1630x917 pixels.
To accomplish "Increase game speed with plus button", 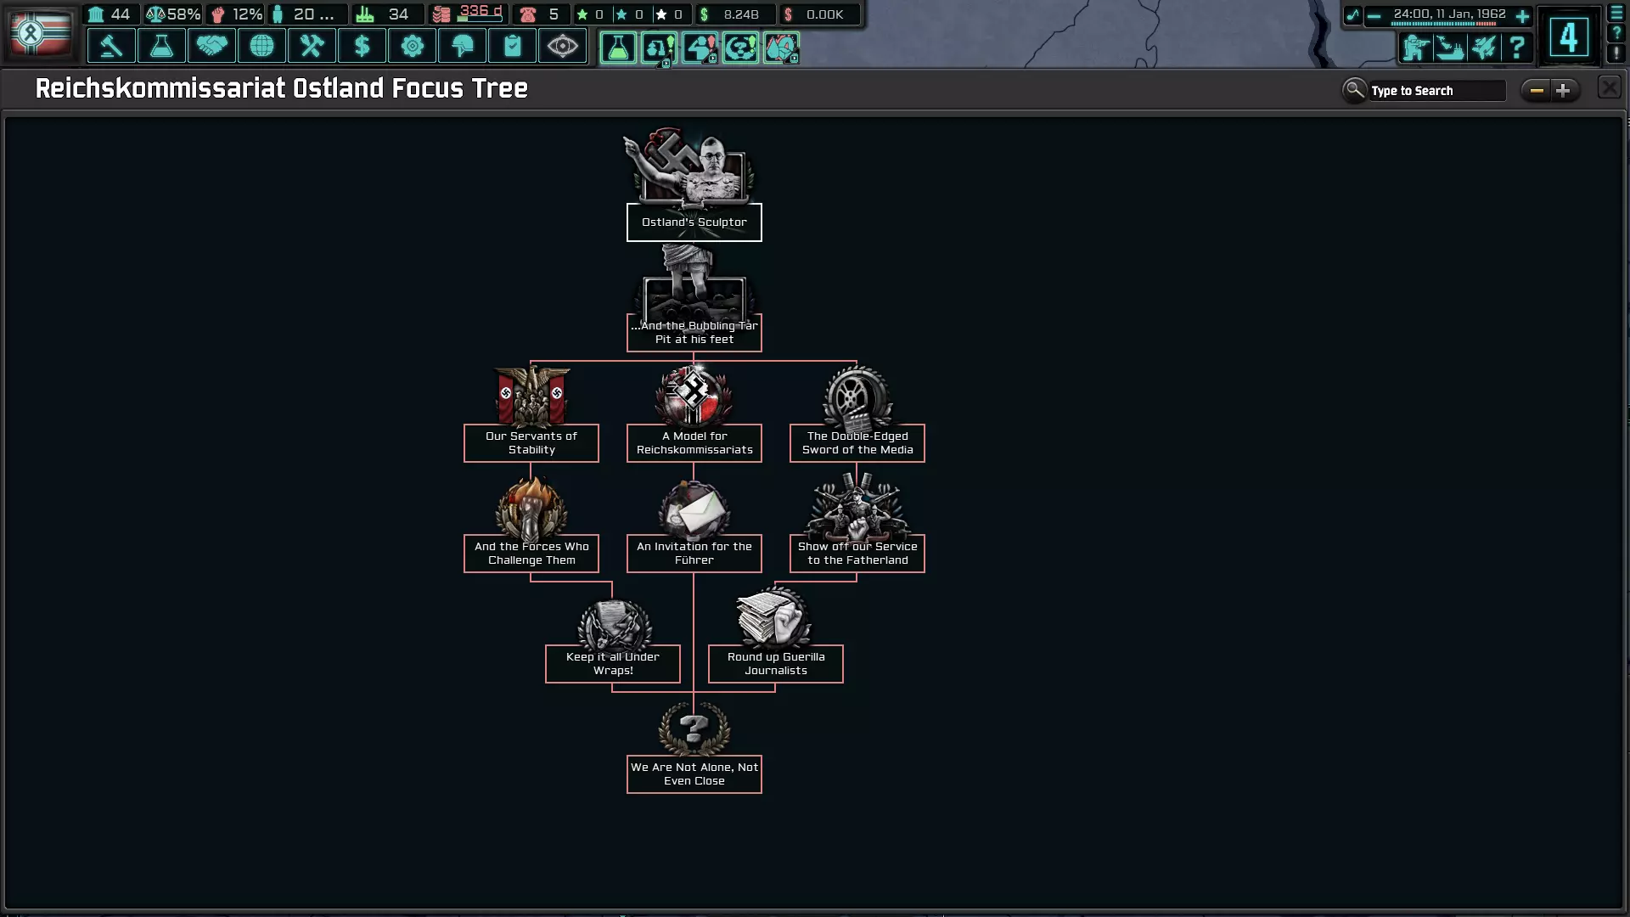I will tap(1522, 16).
